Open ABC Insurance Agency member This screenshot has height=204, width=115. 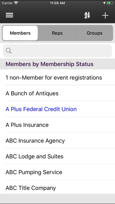click(x=58, y=141)
